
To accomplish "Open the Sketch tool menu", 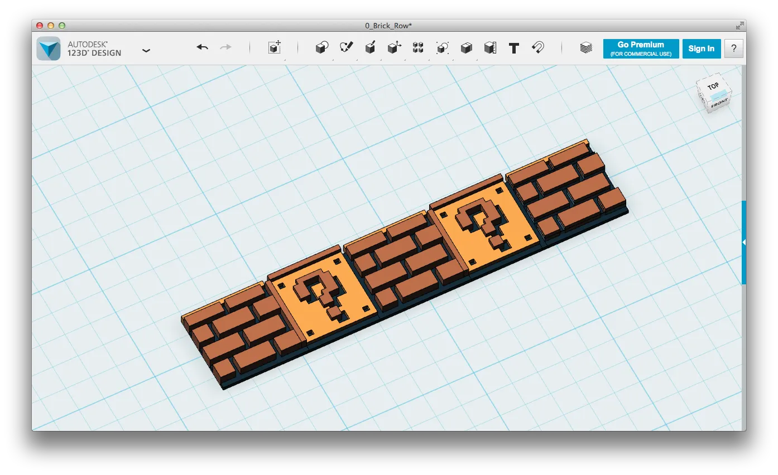I will pyautogui.click(x=347, y=48).
